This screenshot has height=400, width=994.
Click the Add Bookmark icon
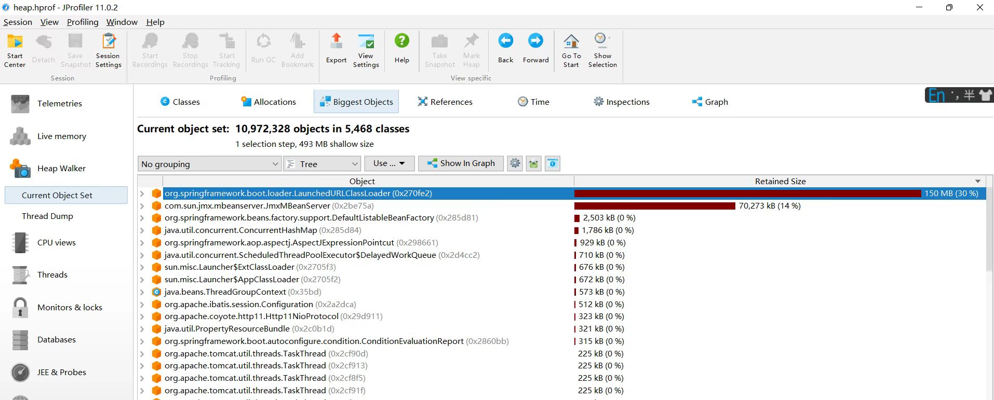(298, 51)
